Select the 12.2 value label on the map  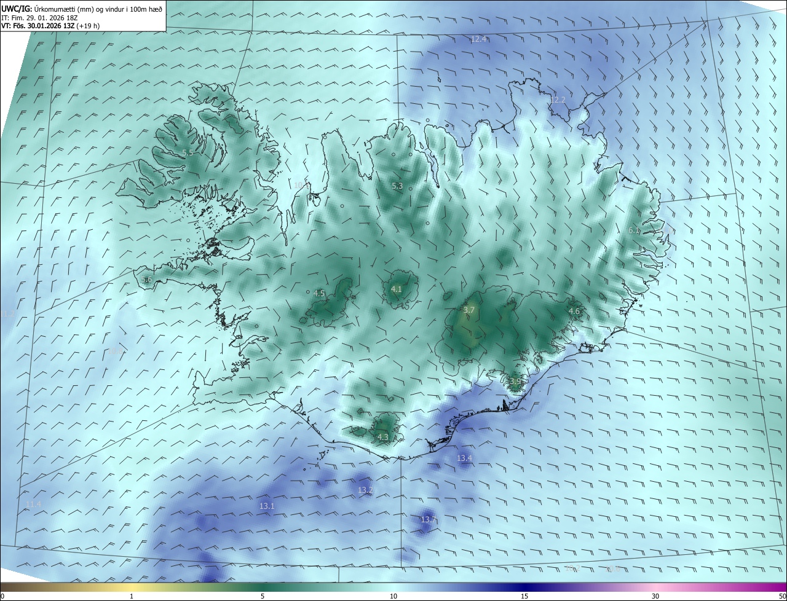(x=557, y=100)
